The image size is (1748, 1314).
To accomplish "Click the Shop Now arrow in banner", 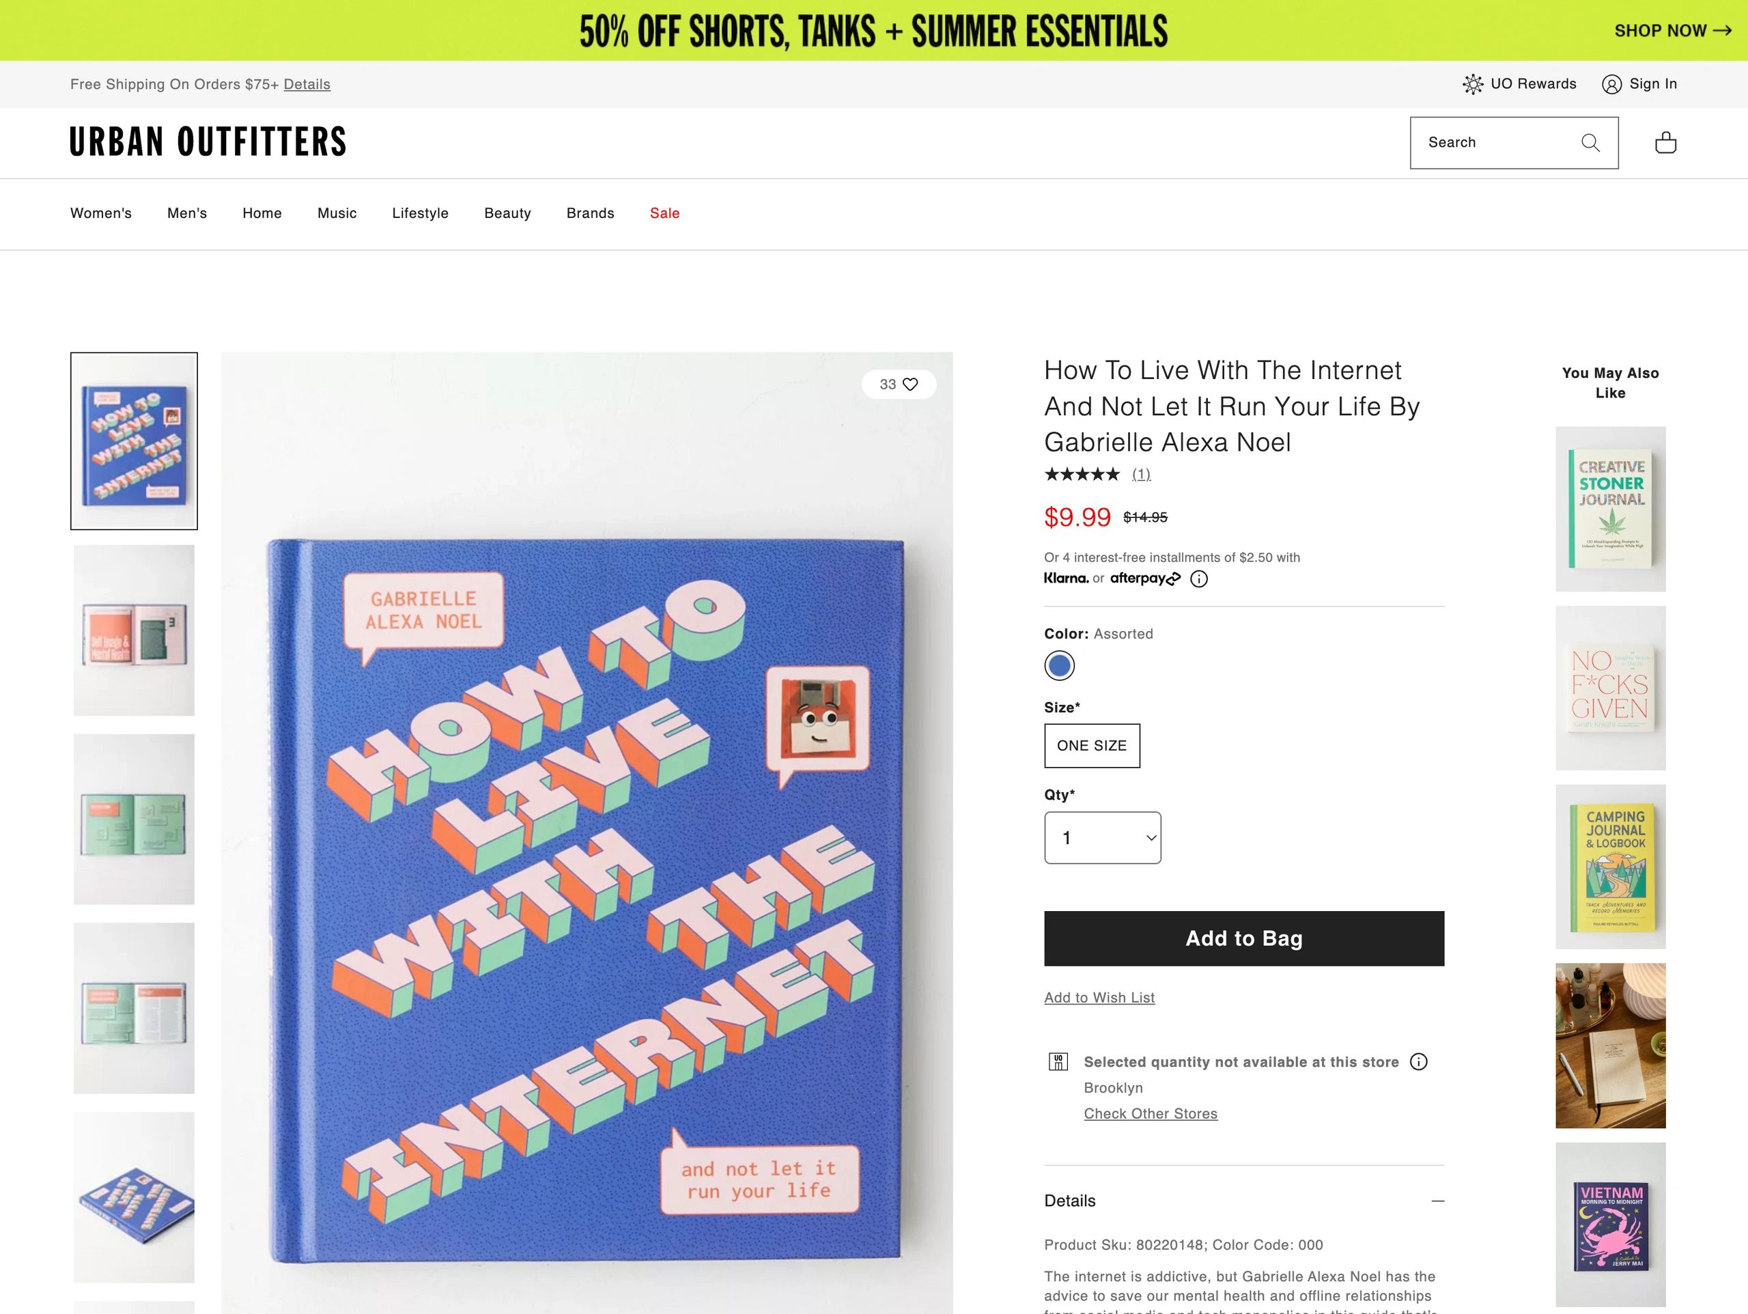I will [x=1722, y=31].
